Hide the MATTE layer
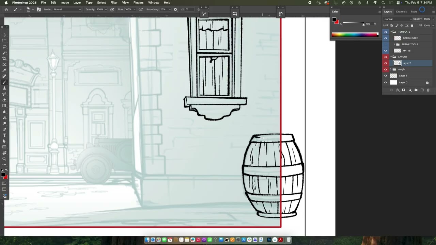This screenshot has height=245, width=436. (x=386, y=51)
